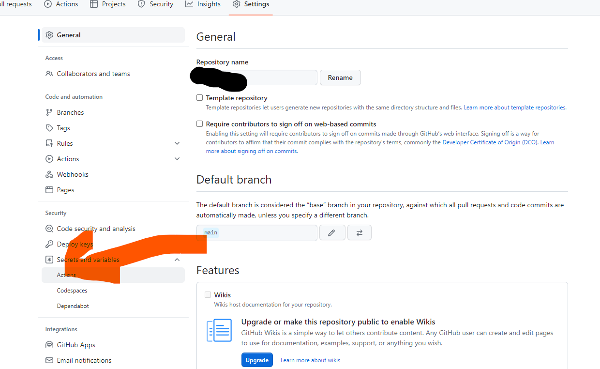Screen dimensions: 600x369
Task: Open Branches settings in the sidebar
Action: tap(70, 112)
